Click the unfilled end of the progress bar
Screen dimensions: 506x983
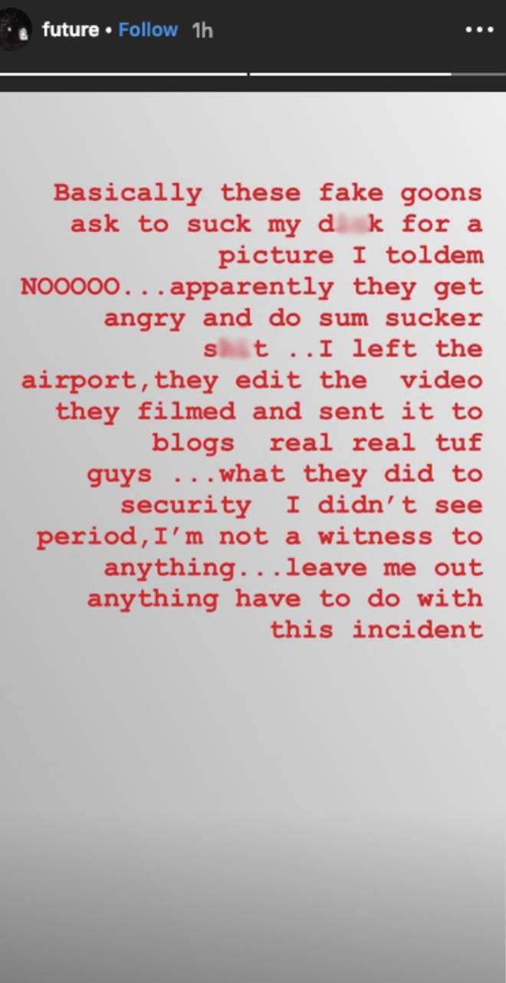click(478, 74)
